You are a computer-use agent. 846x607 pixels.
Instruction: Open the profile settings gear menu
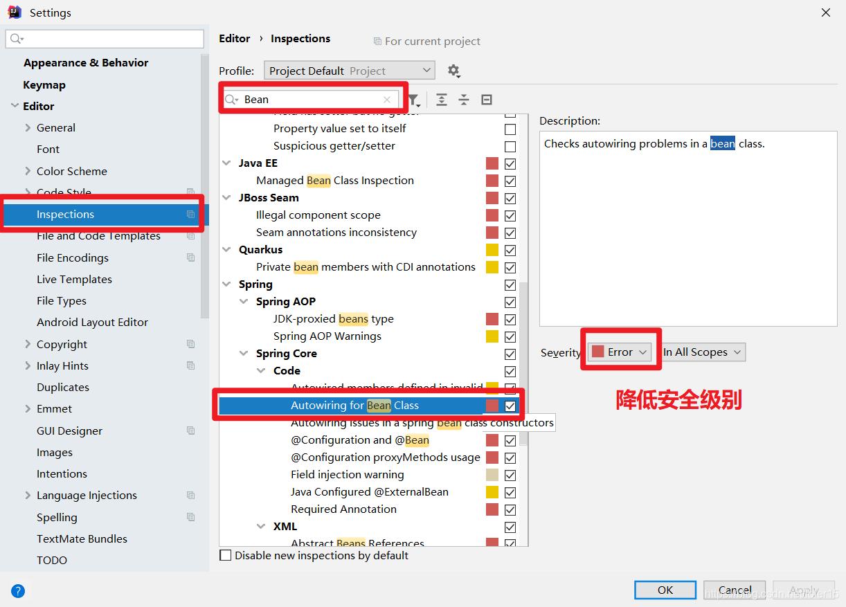pyautogui.click(x=453, y=70)
